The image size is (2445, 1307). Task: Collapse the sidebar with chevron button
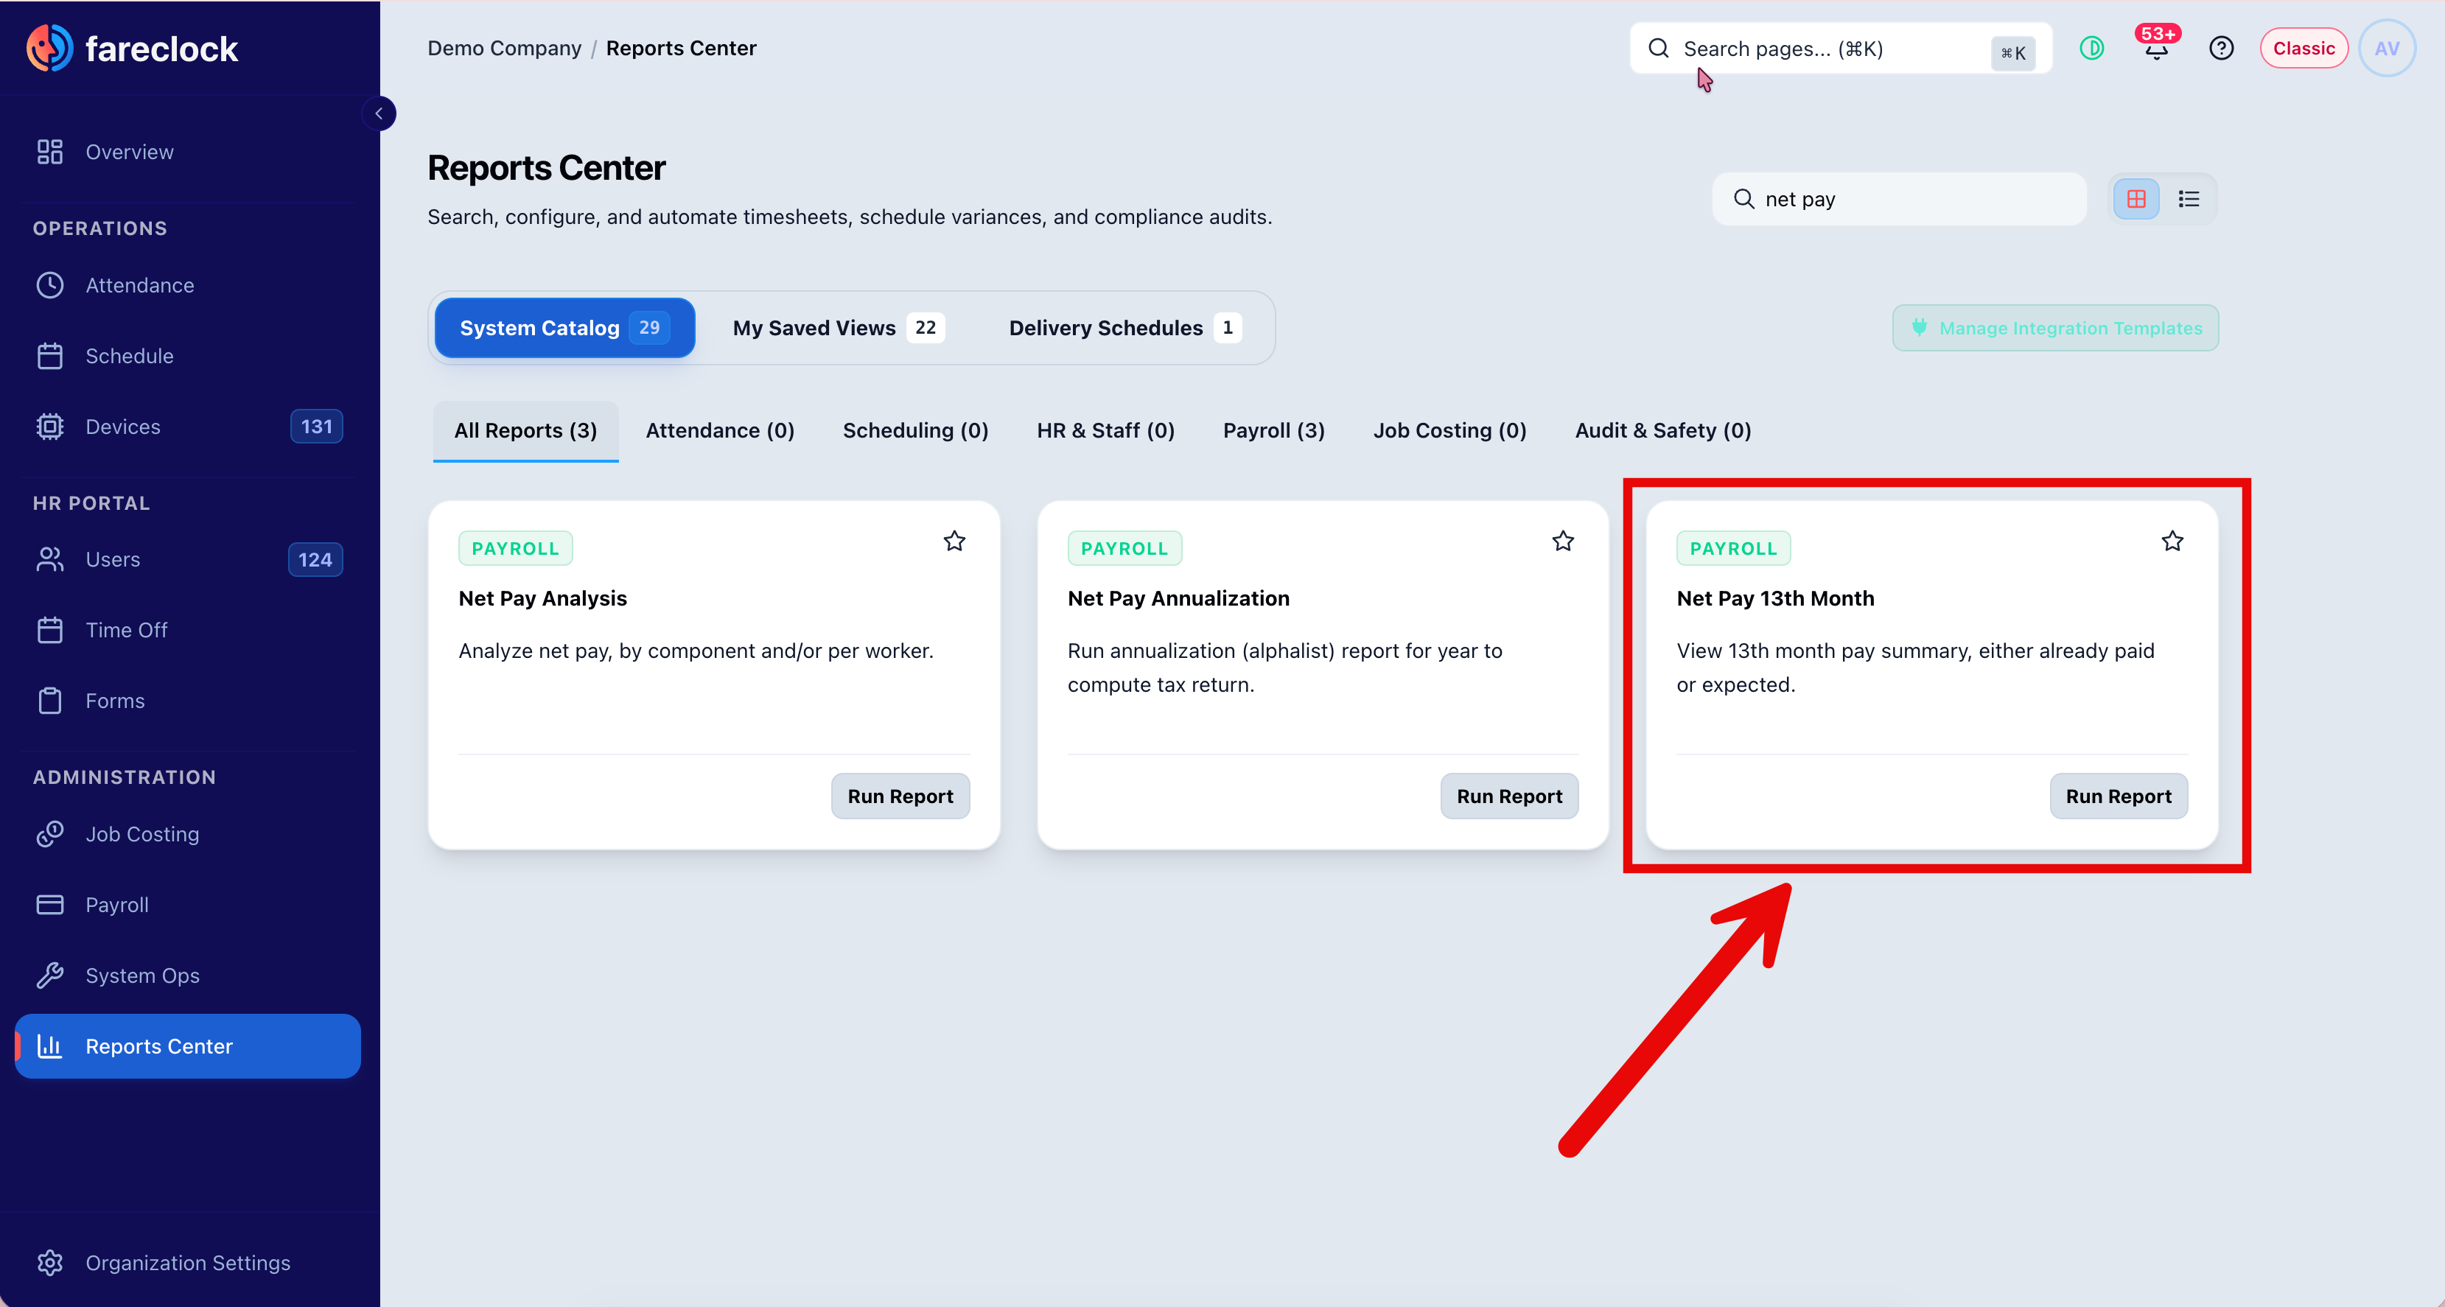379,114
